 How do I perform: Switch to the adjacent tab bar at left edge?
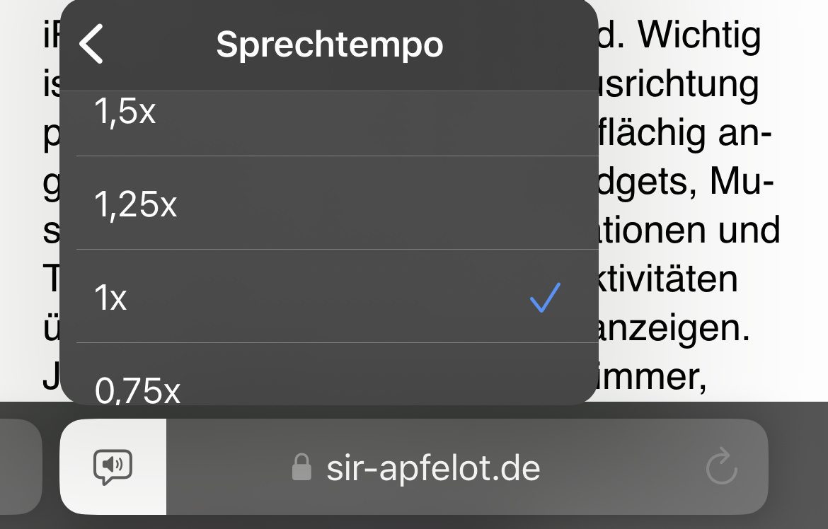(x=20, y=467)
